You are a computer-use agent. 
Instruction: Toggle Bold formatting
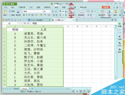tap(24, 15)
